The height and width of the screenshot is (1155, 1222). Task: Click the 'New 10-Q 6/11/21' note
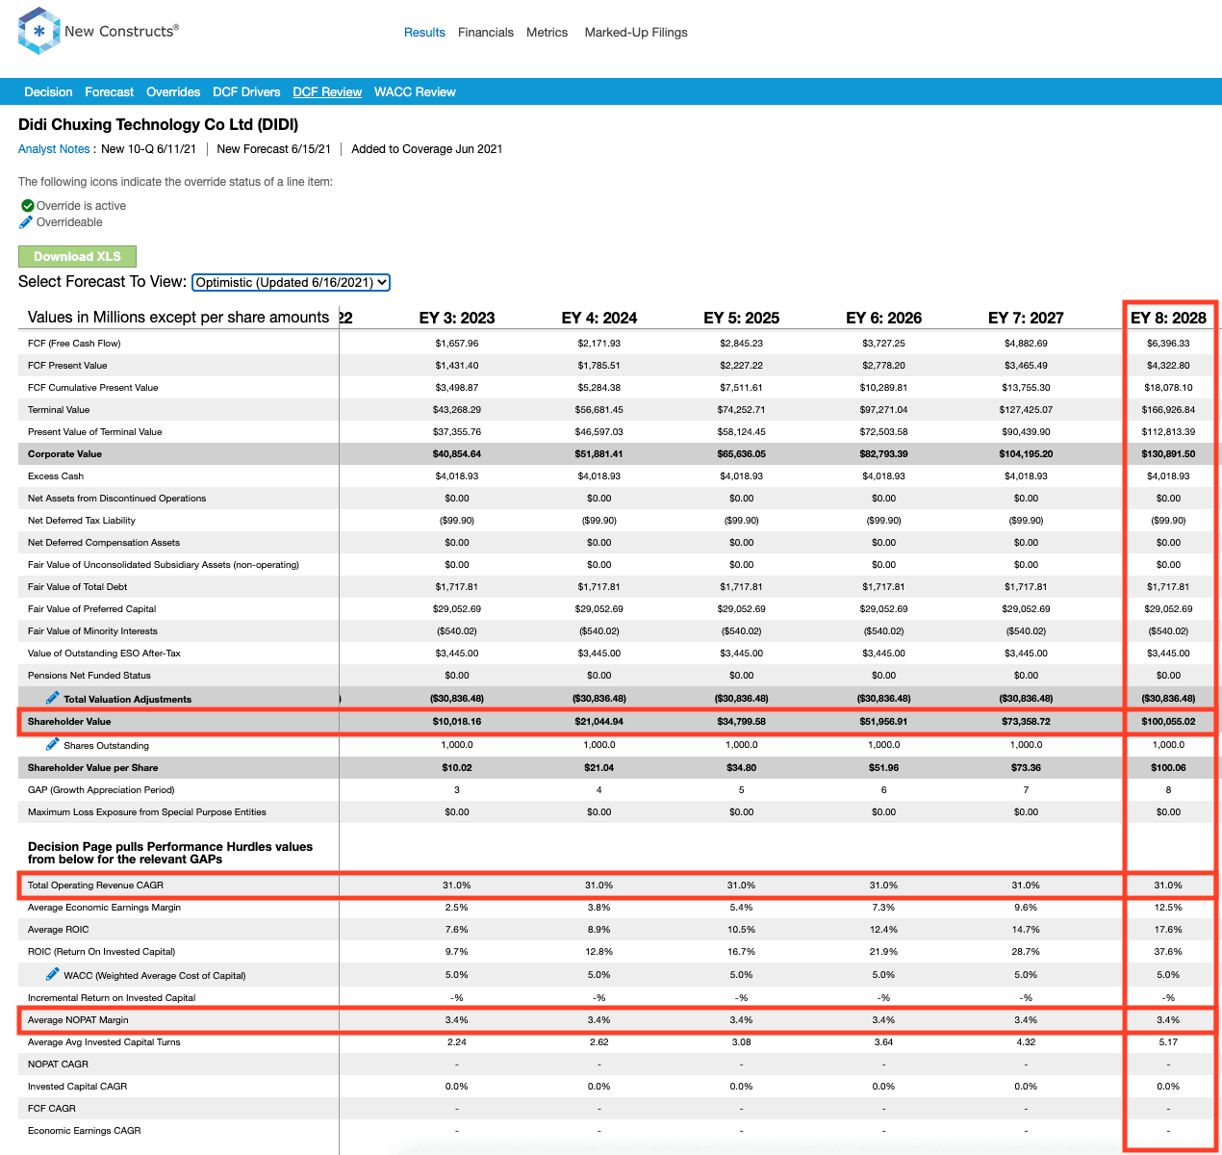tap(148, 149)
